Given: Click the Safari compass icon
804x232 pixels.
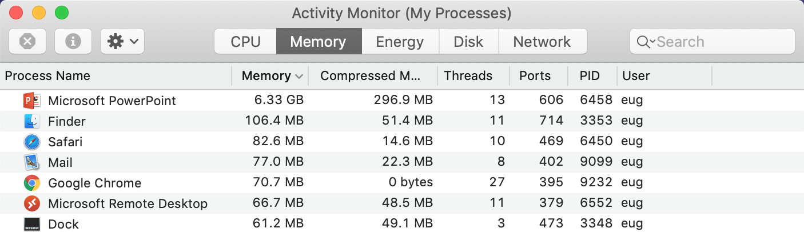Looking at the screenshot, I should 31,142.
